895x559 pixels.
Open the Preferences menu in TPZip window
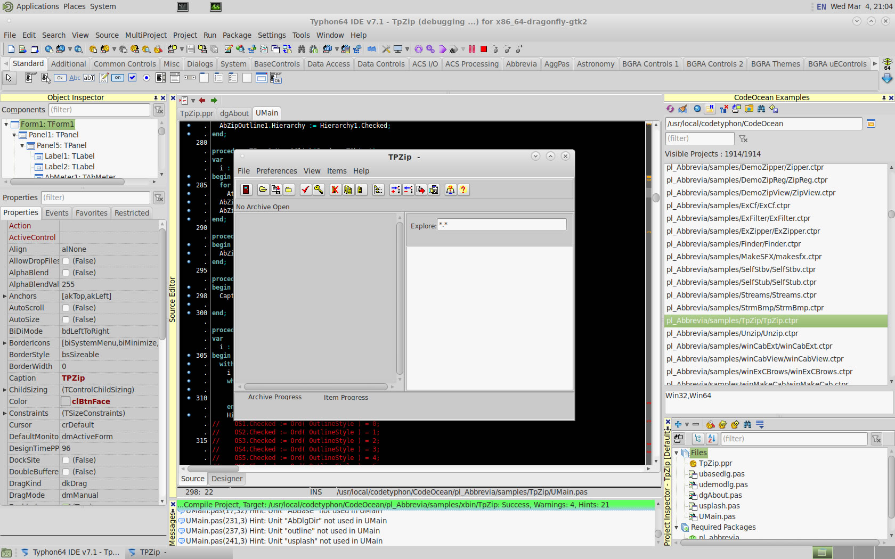click(276, 171)
